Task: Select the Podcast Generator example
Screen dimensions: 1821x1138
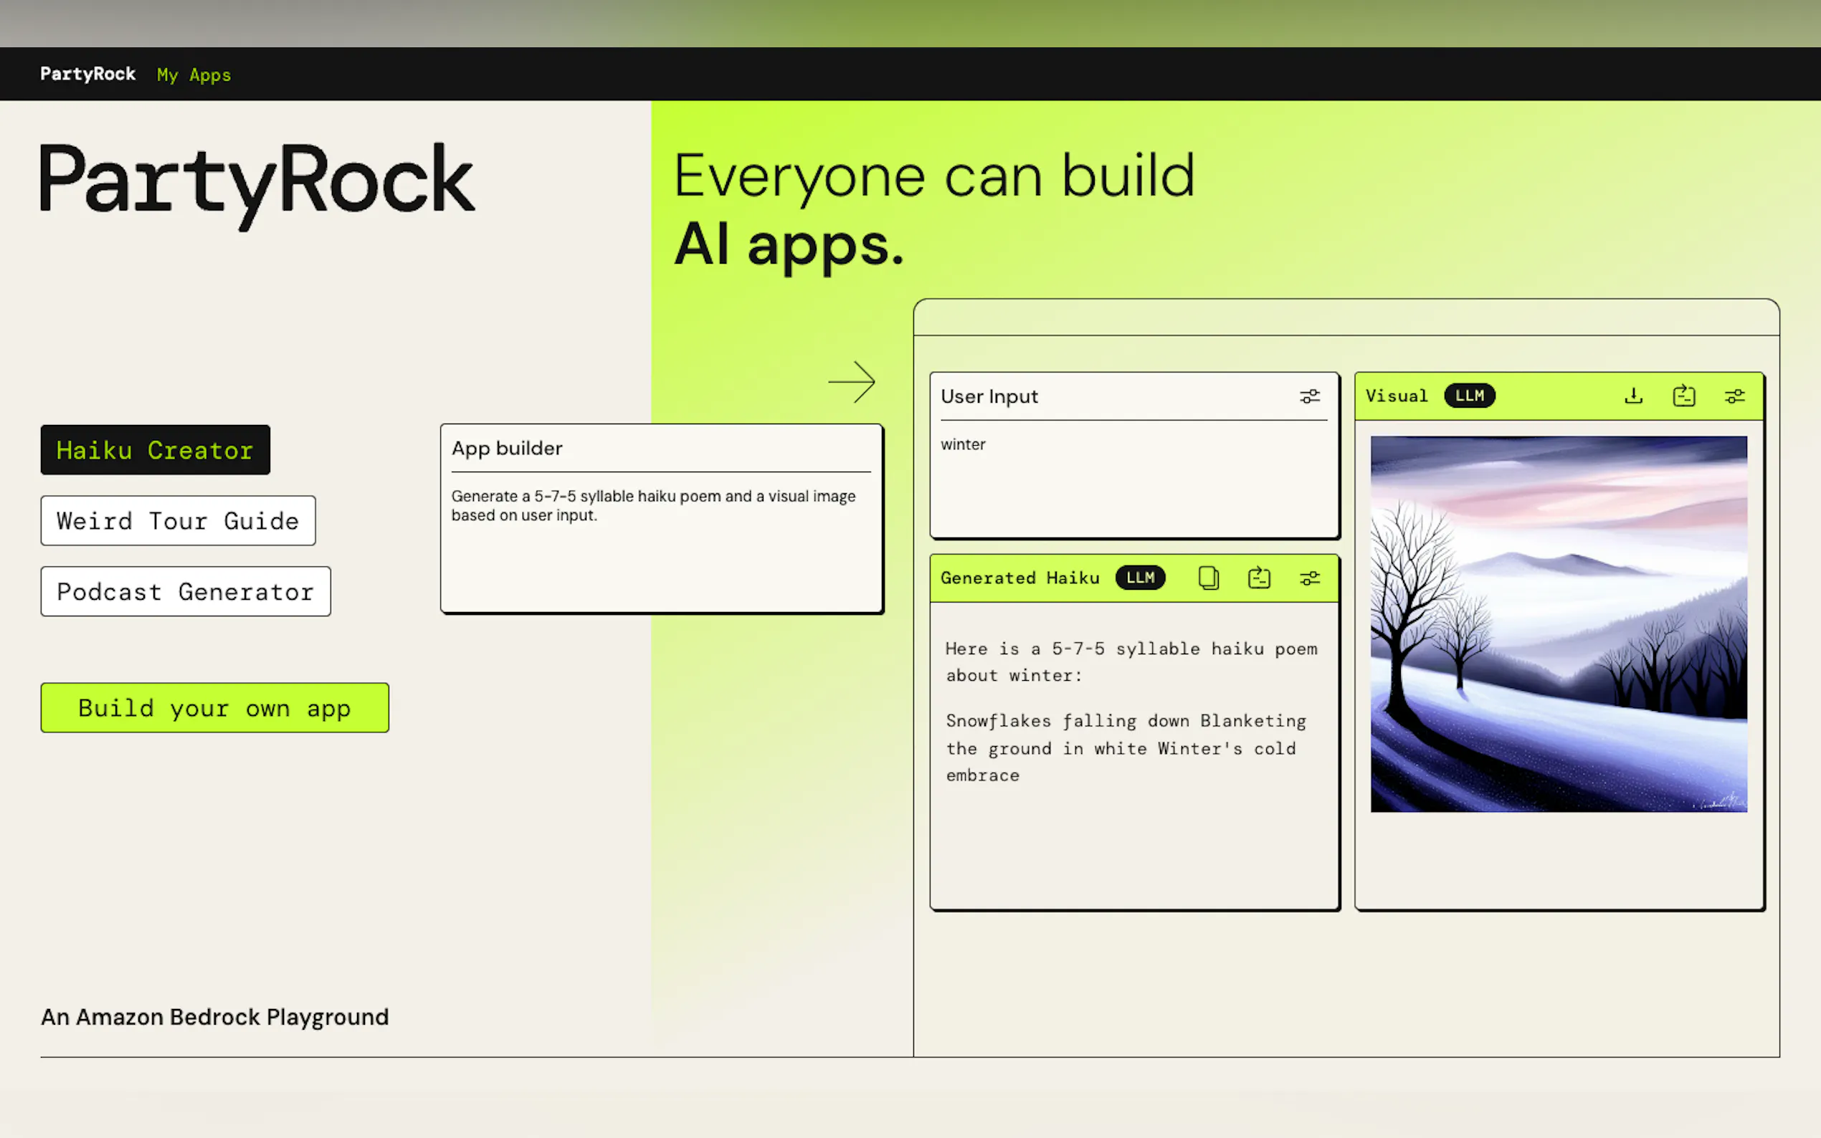Action: [185, 592]
